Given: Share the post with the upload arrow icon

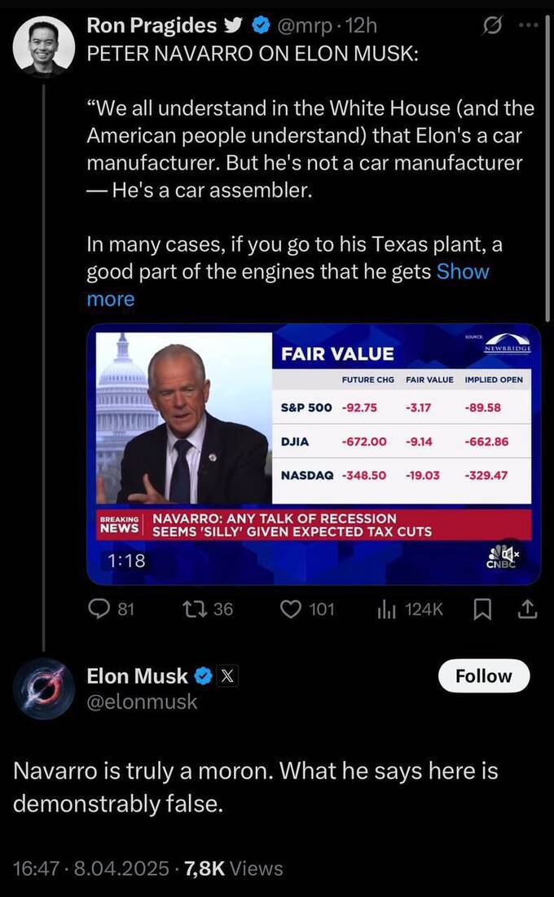Looking at the screenshot, I should [528, 610].
